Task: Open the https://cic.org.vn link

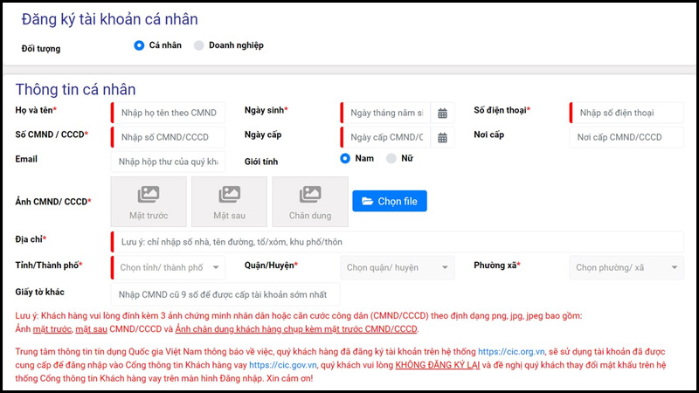Action: (x=511, y=352)
